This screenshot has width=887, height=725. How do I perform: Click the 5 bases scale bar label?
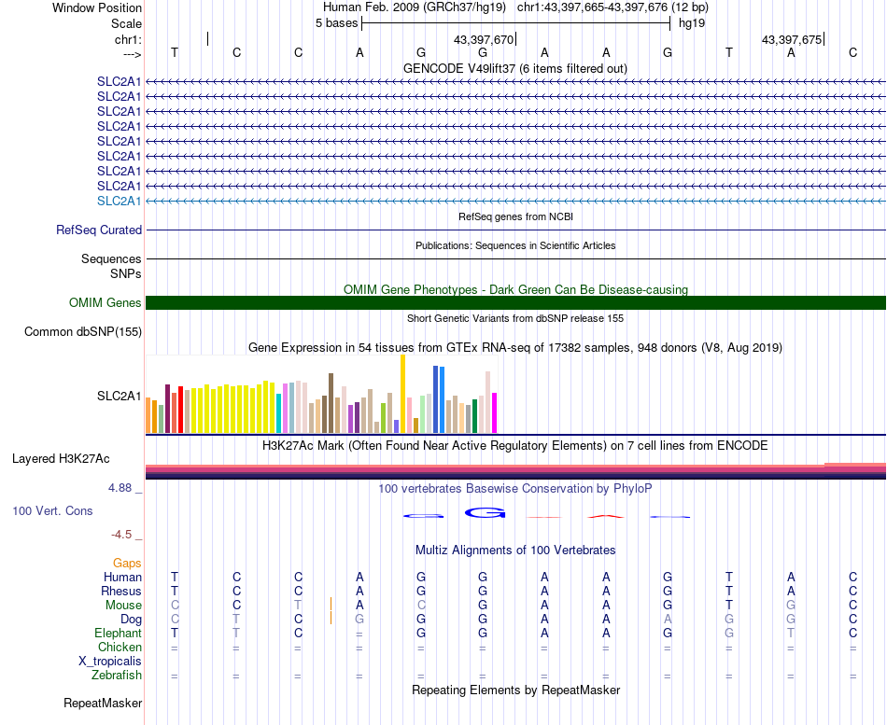tap(336, 23)
